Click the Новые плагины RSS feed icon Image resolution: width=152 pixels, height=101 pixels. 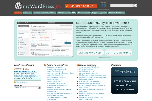pyautogui.click(x=78, y=65)
